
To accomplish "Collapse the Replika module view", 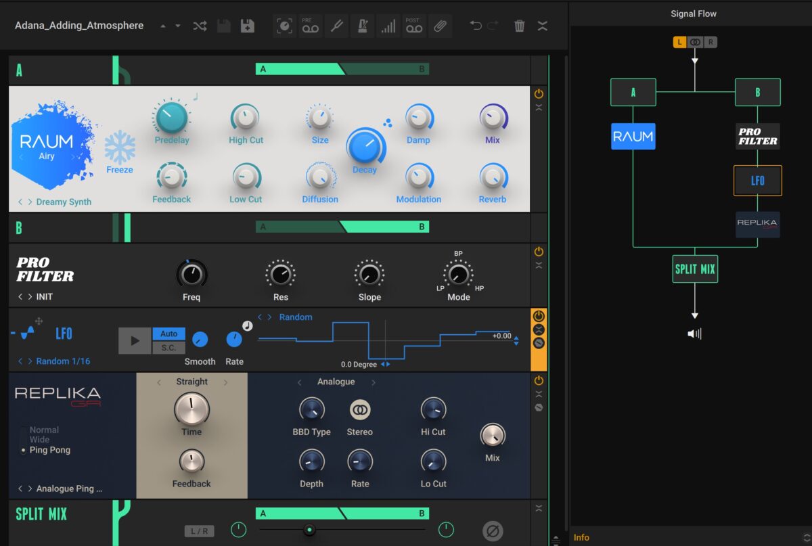I will [539, 394].
